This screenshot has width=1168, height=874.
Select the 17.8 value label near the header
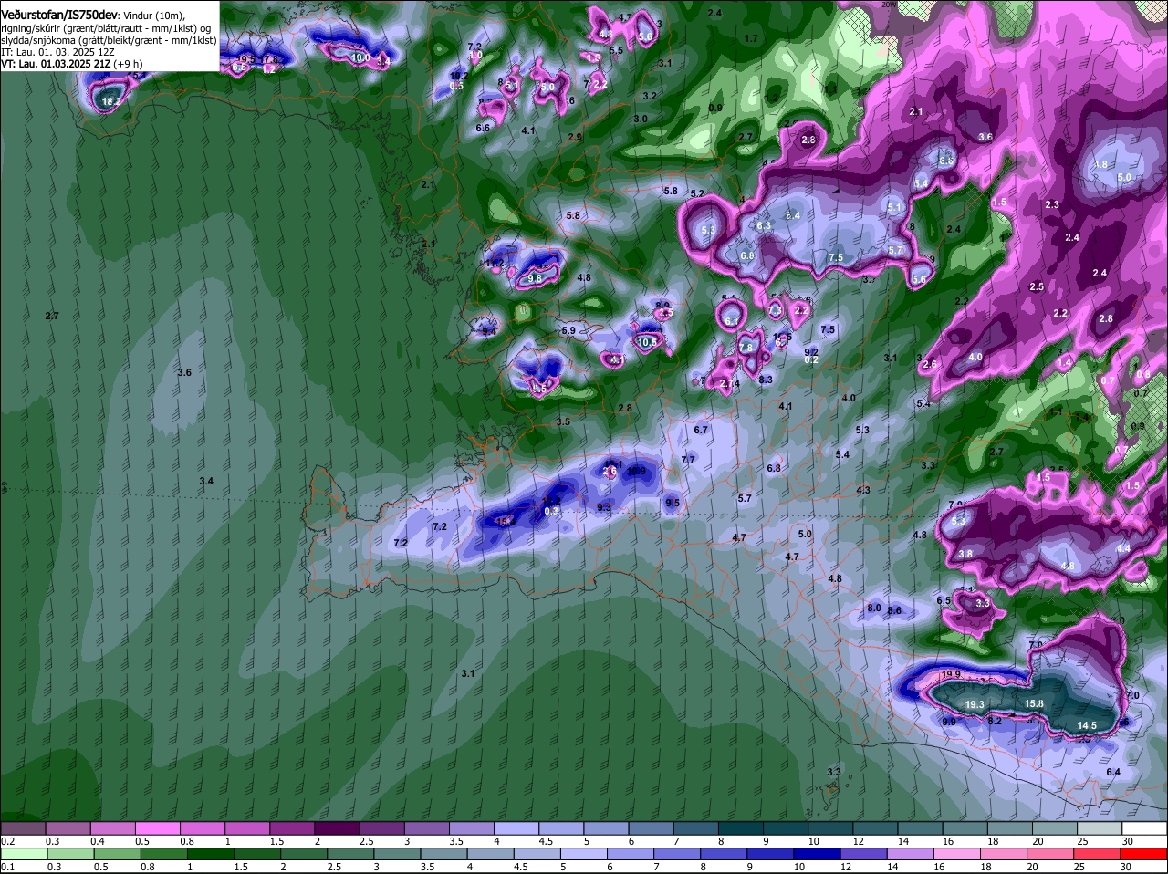click(x=269, y=60)
